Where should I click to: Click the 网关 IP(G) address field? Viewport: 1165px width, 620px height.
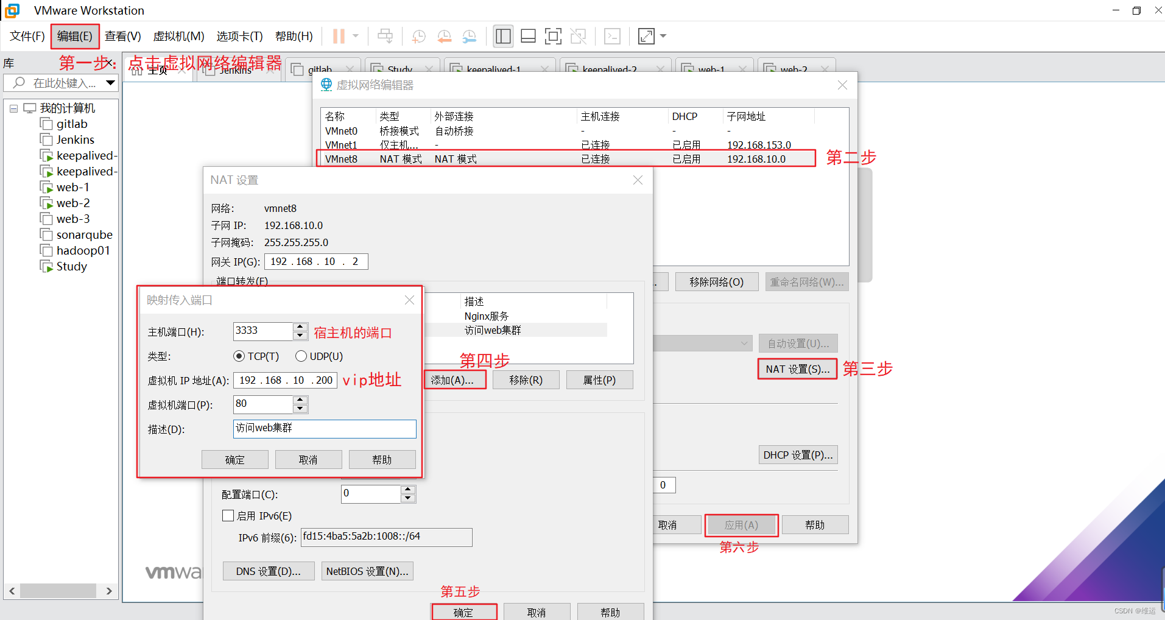click(x=316, y=261)
